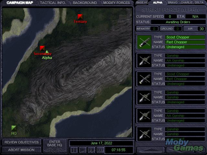Click the Enter Base HQ button

pos(55,146)
